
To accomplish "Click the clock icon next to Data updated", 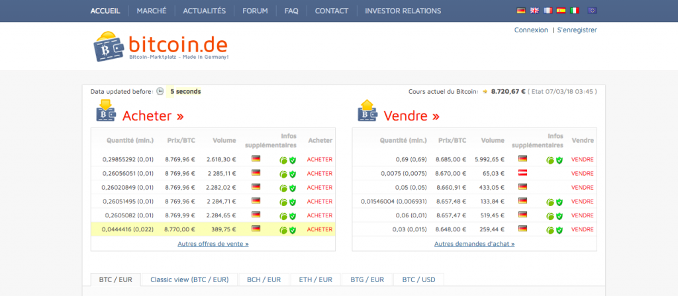I will pos(160,91).
